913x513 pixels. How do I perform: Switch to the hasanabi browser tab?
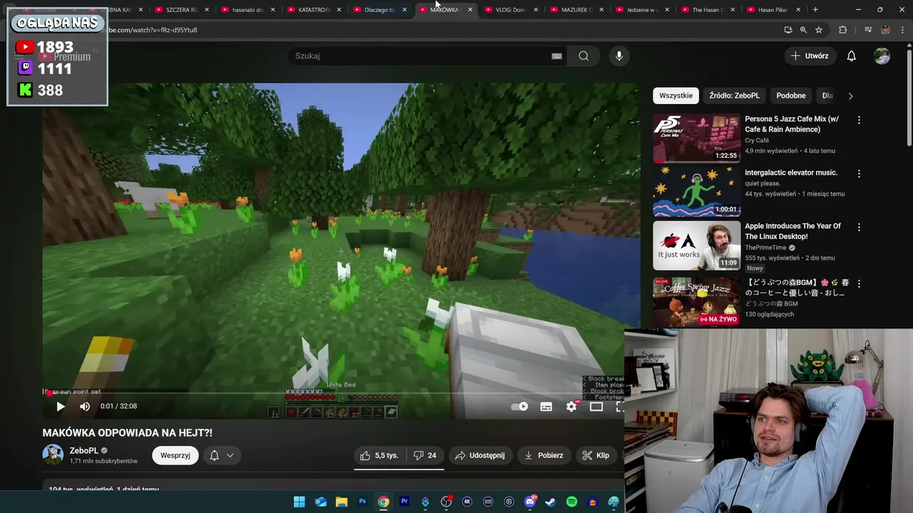click(248, 10)
